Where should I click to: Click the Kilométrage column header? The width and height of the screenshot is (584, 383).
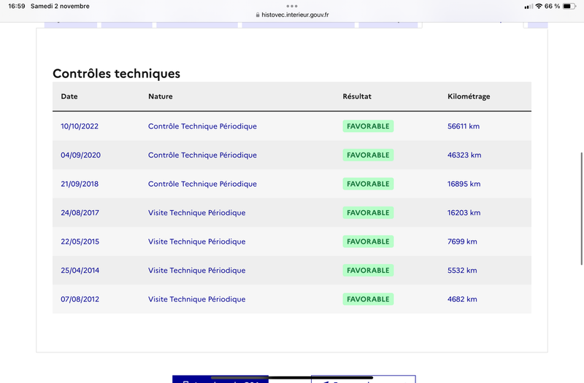point(469,97)
